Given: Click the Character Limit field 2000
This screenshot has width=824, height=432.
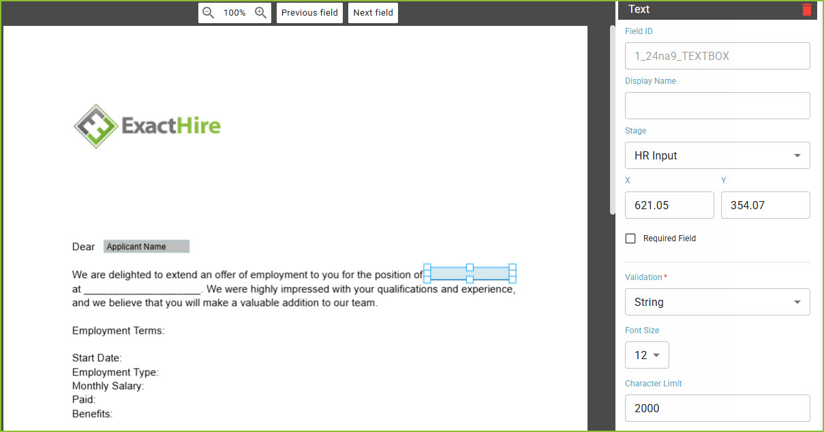Looking at the screenshot, I should (718, 408).
